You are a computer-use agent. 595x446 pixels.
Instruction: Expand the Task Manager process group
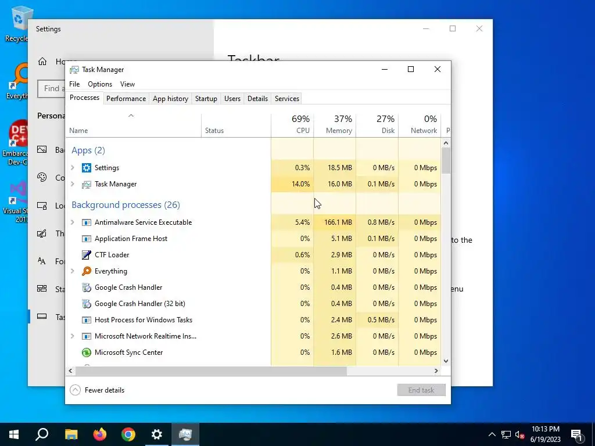point(73,184)
